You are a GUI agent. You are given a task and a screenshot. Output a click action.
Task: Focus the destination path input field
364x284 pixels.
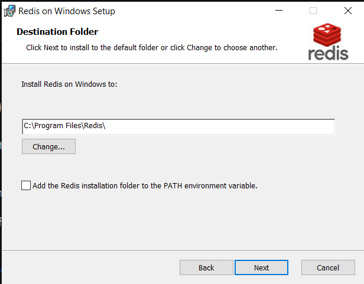pyautogui.click(x=178, y=127)
